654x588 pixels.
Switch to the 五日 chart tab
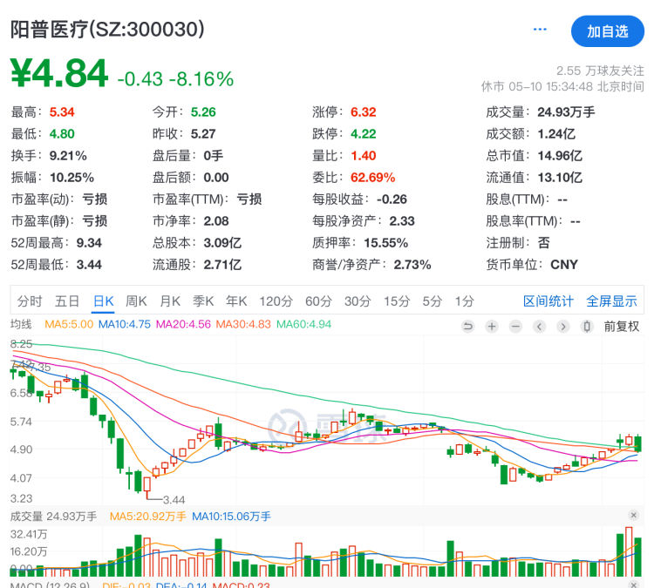67,301
